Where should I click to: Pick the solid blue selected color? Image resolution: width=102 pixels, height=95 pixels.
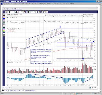click(x=4, y=18)
